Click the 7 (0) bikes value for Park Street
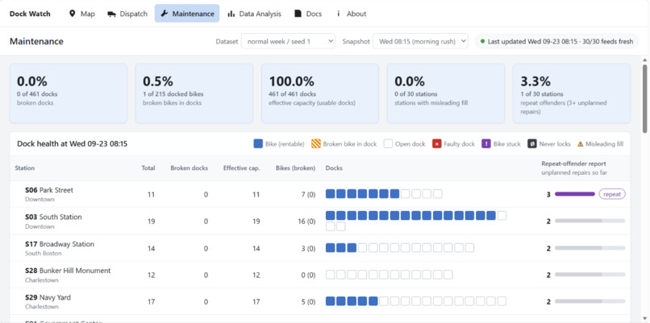 click(x=308, y=195)
